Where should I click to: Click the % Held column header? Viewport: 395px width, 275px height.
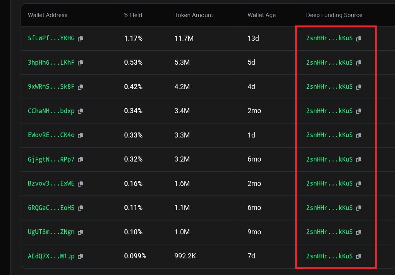(132, 15)
